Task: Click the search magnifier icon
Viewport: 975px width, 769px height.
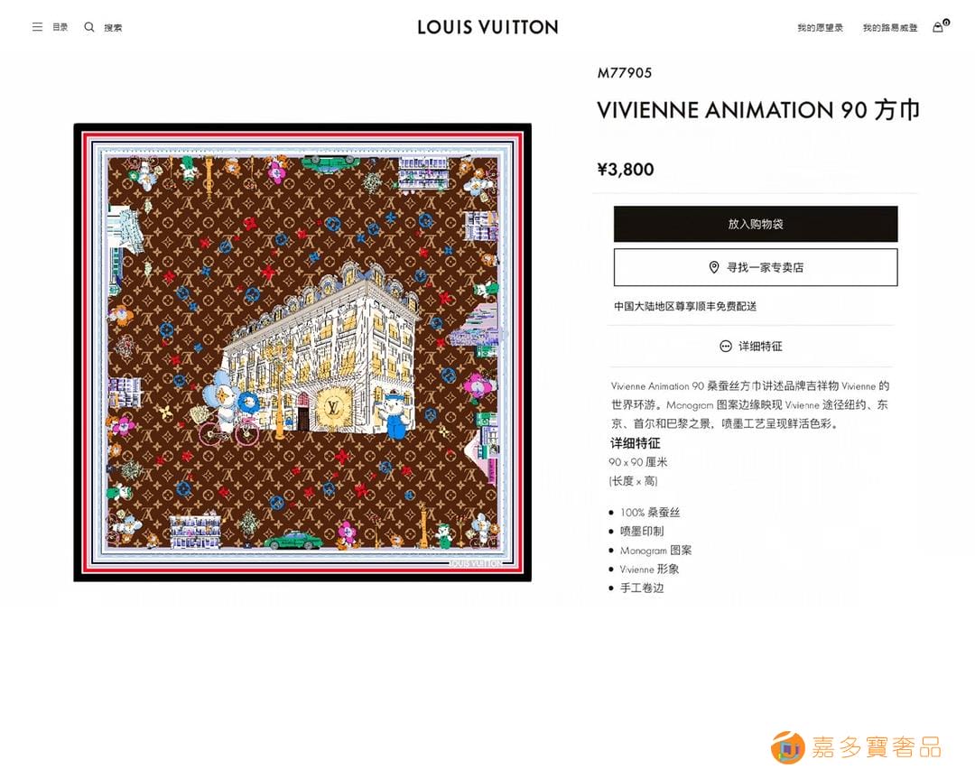Action: 89,27
